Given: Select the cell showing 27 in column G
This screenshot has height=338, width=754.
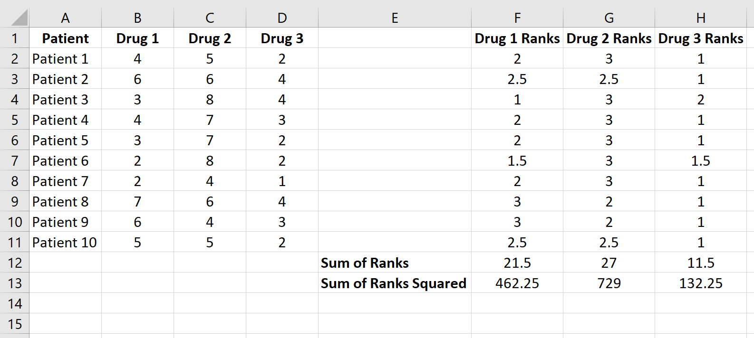Looking at the screenshot, I should click(x=609, y=263).
